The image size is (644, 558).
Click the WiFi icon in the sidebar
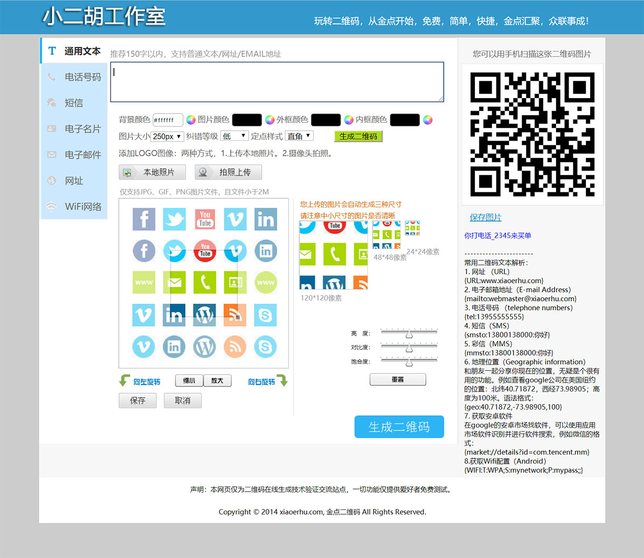pos(52,207)
